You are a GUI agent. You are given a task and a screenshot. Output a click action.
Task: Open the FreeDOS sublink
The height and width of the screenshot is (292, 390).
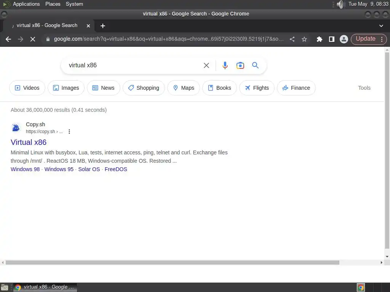(x=116, y=169)
